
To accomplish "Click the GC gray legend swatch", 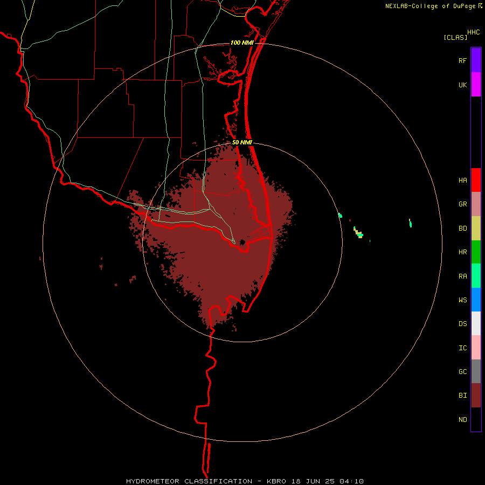I will coord(476,371).
